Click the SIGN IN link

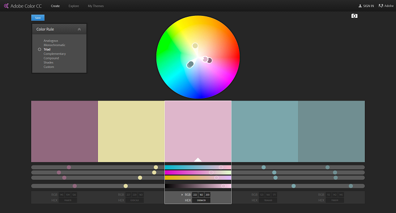pos(368,6)
